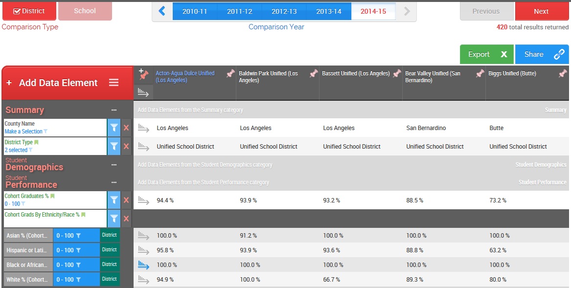Open the Summary category options menu
571x288 pixels.
[x=114, y=111]
